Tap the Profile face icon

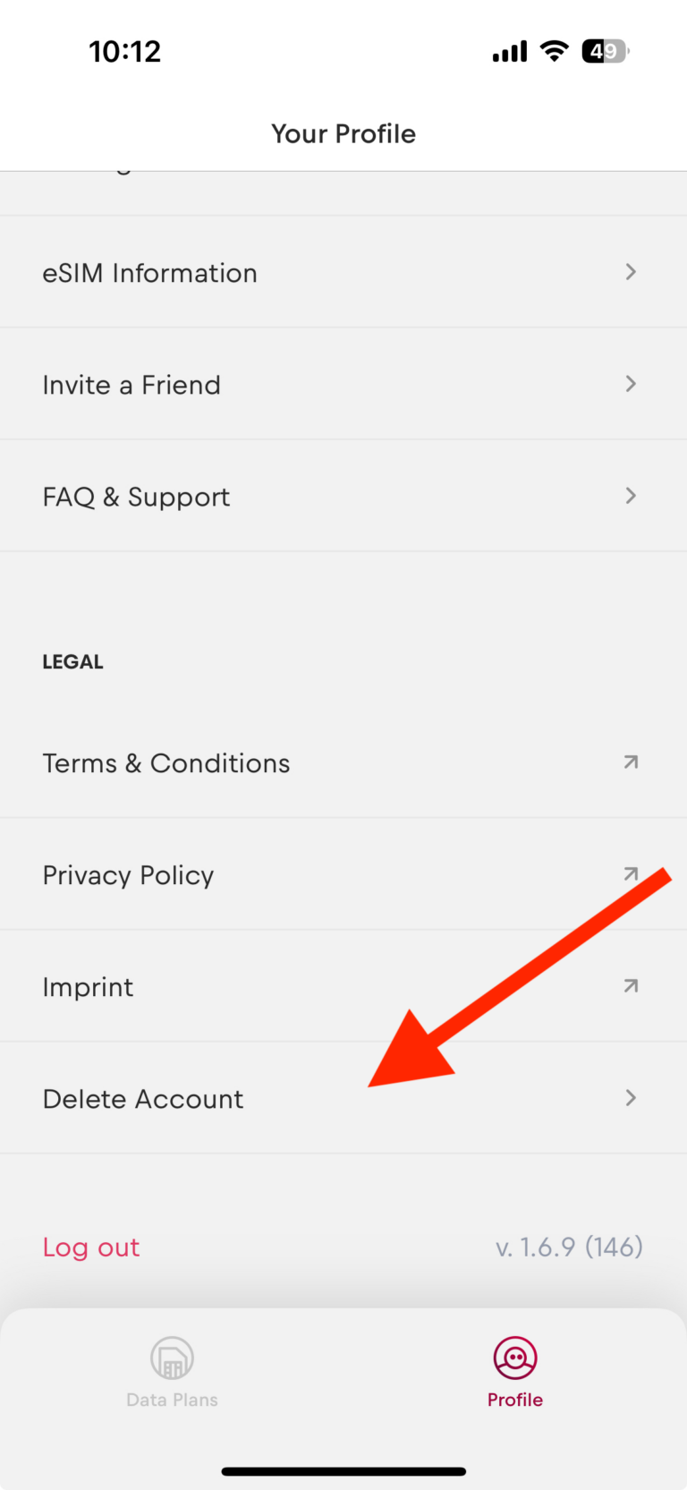tap(515, 1358)
